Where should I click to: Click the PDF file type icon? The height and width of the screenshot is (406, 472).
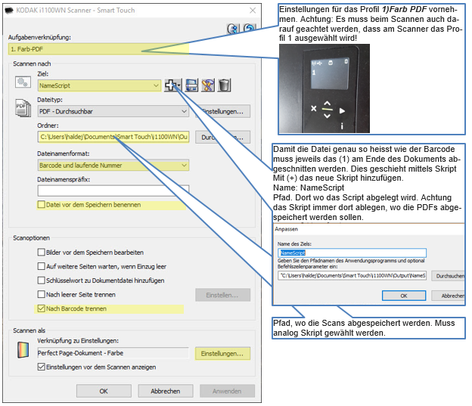pyautogui.click(x=24, y=110)
